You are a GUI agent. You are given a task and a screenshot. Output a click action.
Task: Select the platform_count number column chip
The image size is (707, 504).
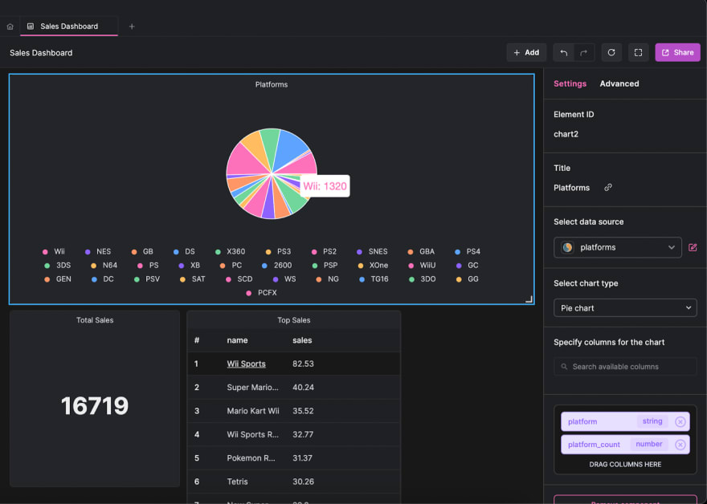(x=625, y=445)
